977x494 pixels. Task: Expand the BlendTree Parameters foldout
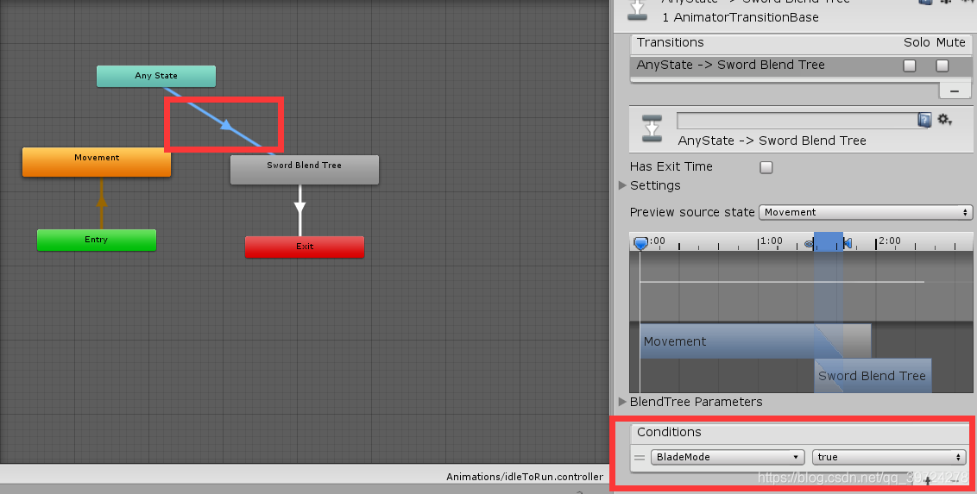point(622,402)
